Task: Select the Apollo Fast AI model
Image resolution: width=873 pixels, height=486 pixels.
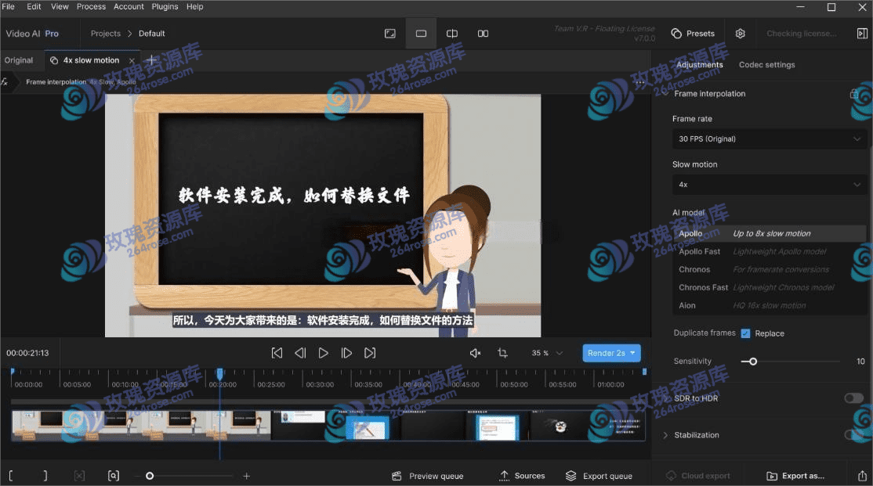Action: click(769, 251)
